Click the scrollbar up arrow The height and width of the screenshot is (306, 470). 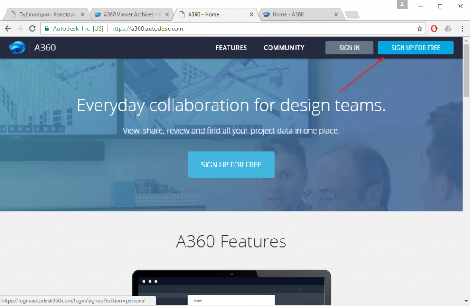click(x=466, y=40)
